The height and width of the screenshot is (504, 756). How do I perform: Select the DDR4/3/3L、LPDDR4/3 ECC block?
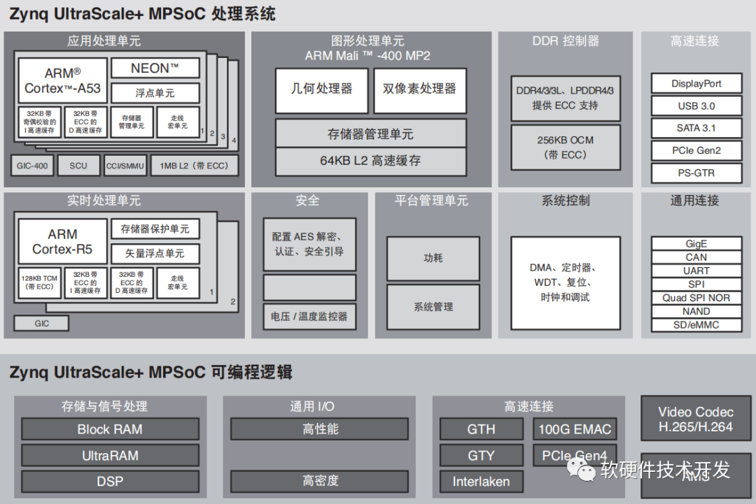[566, 98]
